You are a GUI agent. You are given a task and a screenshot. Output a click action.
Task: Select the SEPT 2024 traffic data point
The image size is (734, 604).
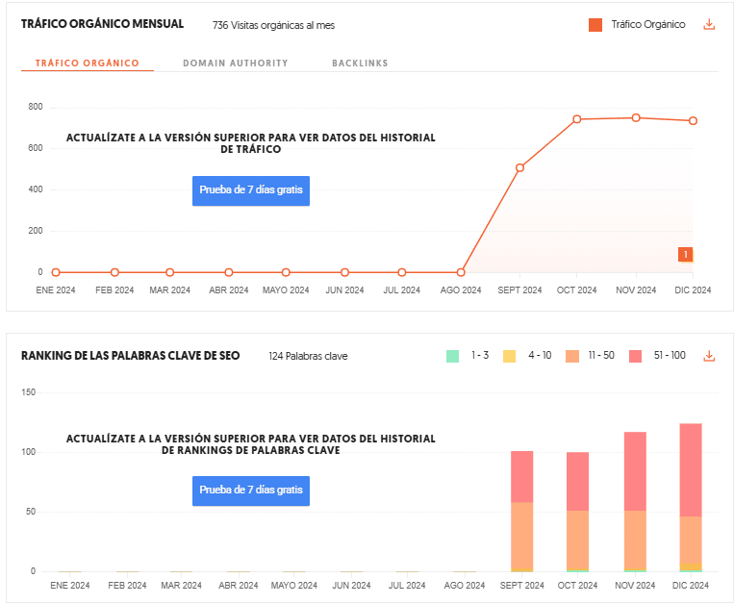pyautogui.click(x=519, y=167)
